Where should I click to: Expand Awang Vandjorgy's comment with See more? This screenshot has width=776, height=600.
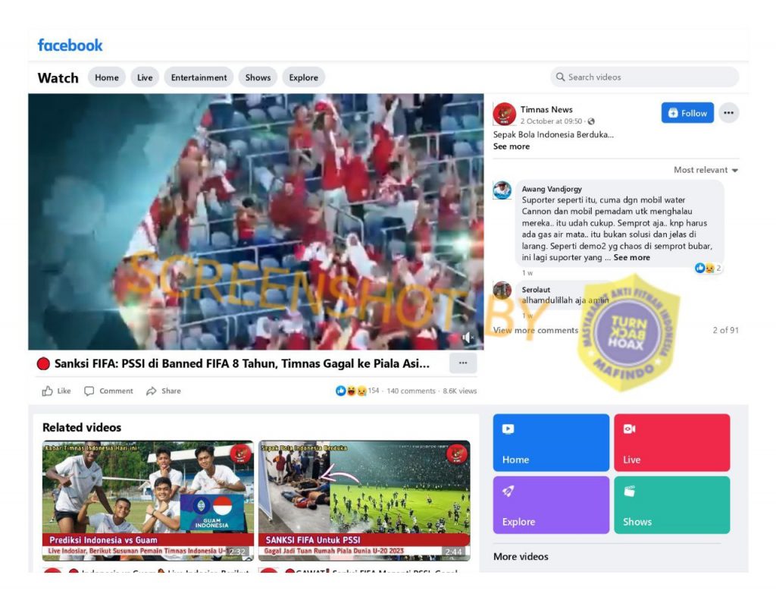pyautogui.click(x=631, y=258)
